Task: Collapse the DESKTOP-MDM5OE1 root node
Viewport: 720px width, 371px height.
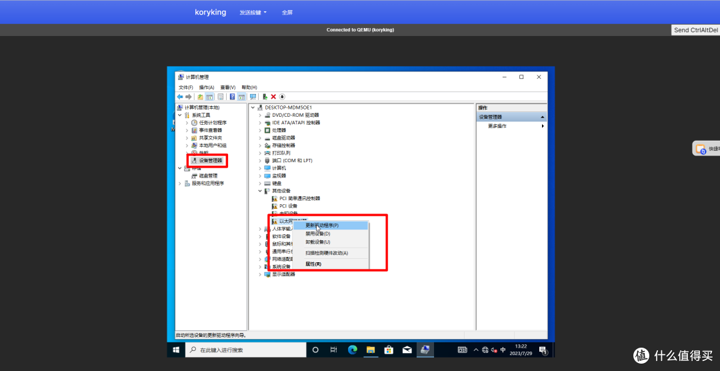Action: 253,107
